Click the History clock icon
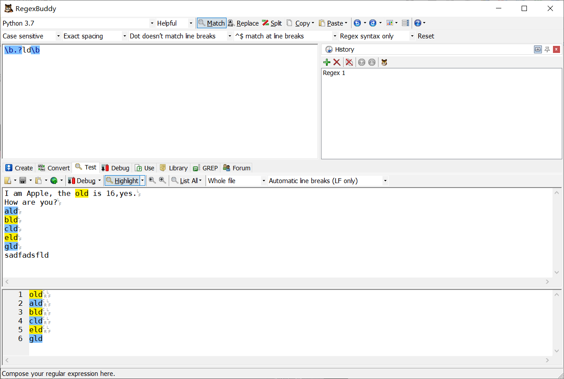The height and width of the screenshot is (379, 564). [329, 49]
